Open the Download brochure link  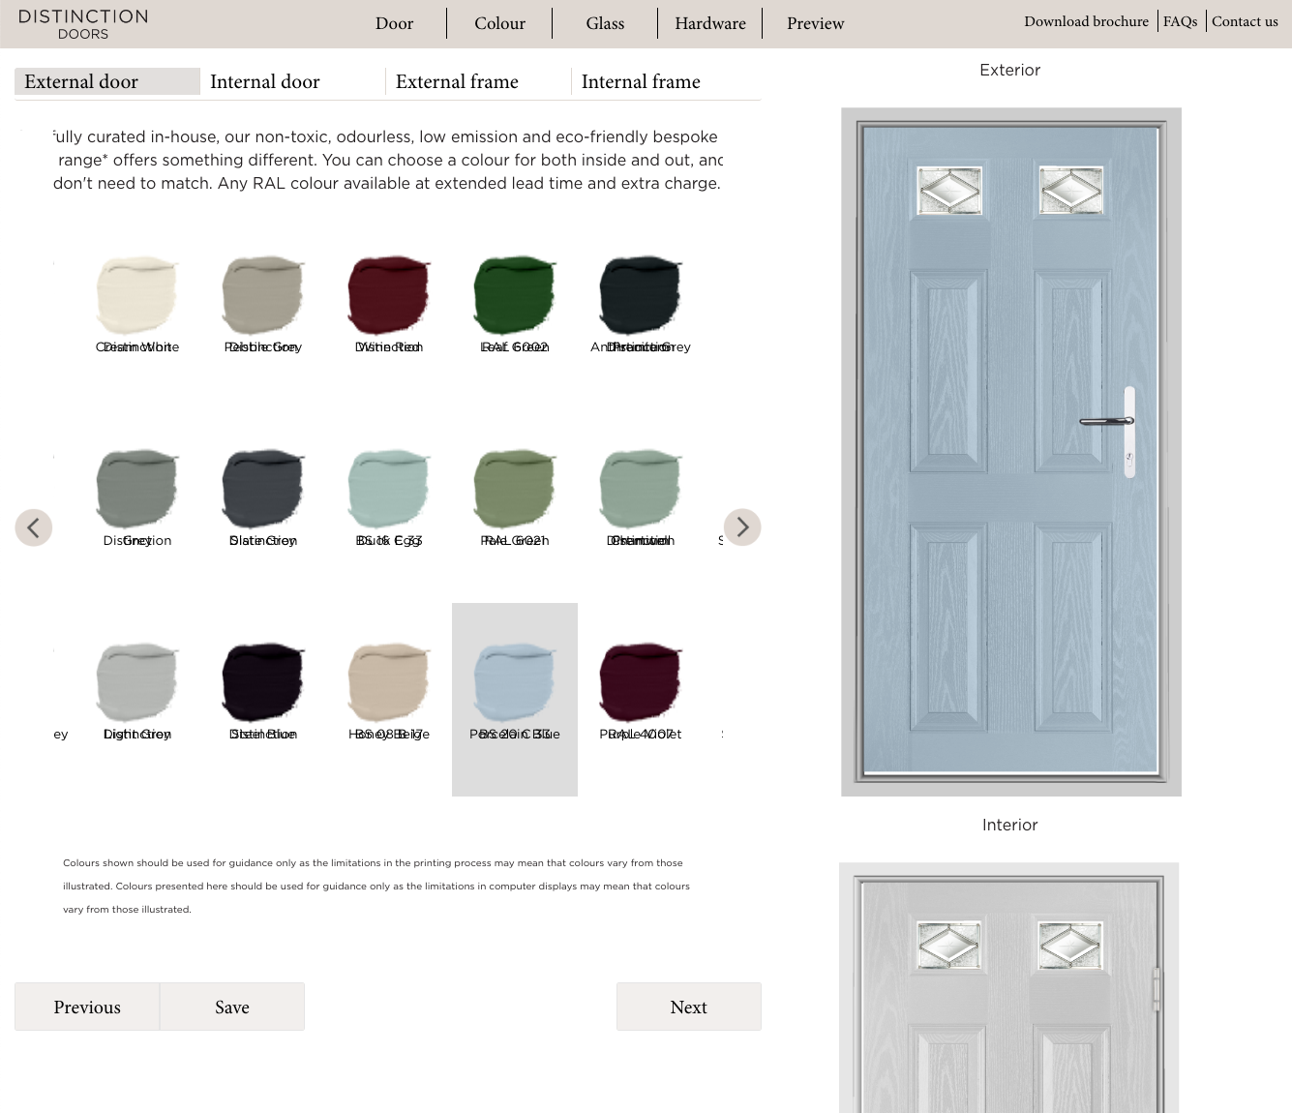1087,21
